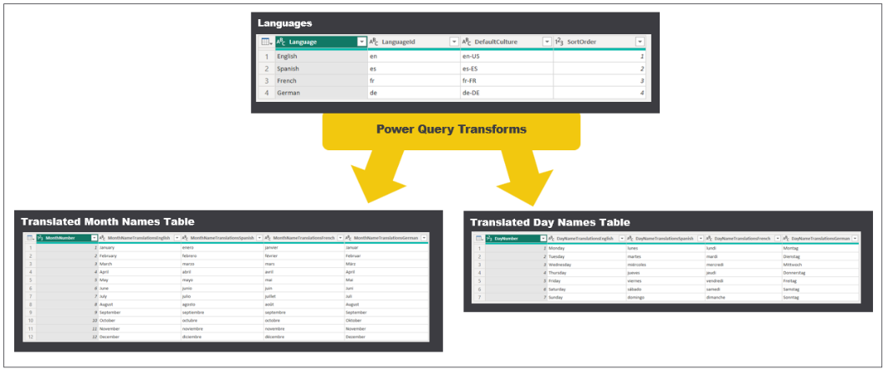Open the MonthNameTranslationsFrench filter dropdown
This screenshot has width=888, height=374.
click(x=340, y=238)
